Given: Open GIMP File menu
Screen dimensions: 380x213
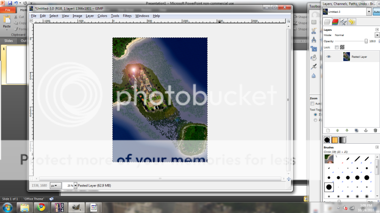Looking at the screenshot, I should [x=34, y=16].
